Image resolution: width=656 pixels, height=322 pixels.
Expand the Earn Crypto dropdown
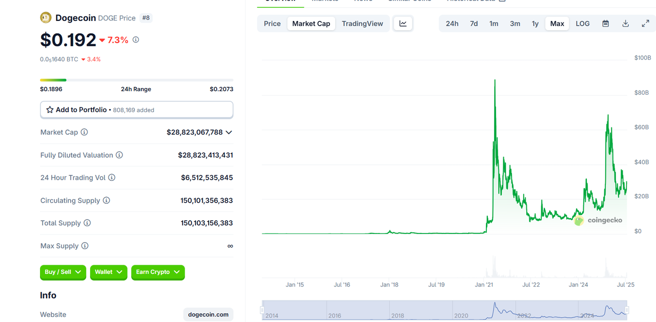pyautogui.click(x=158, y=272)
